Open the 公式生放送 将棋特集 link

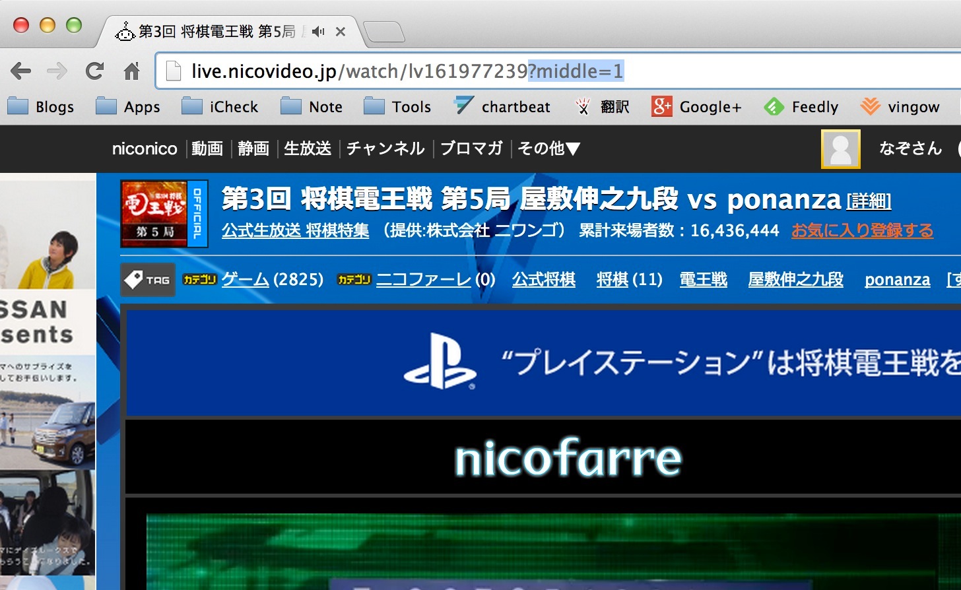[295, 230]
